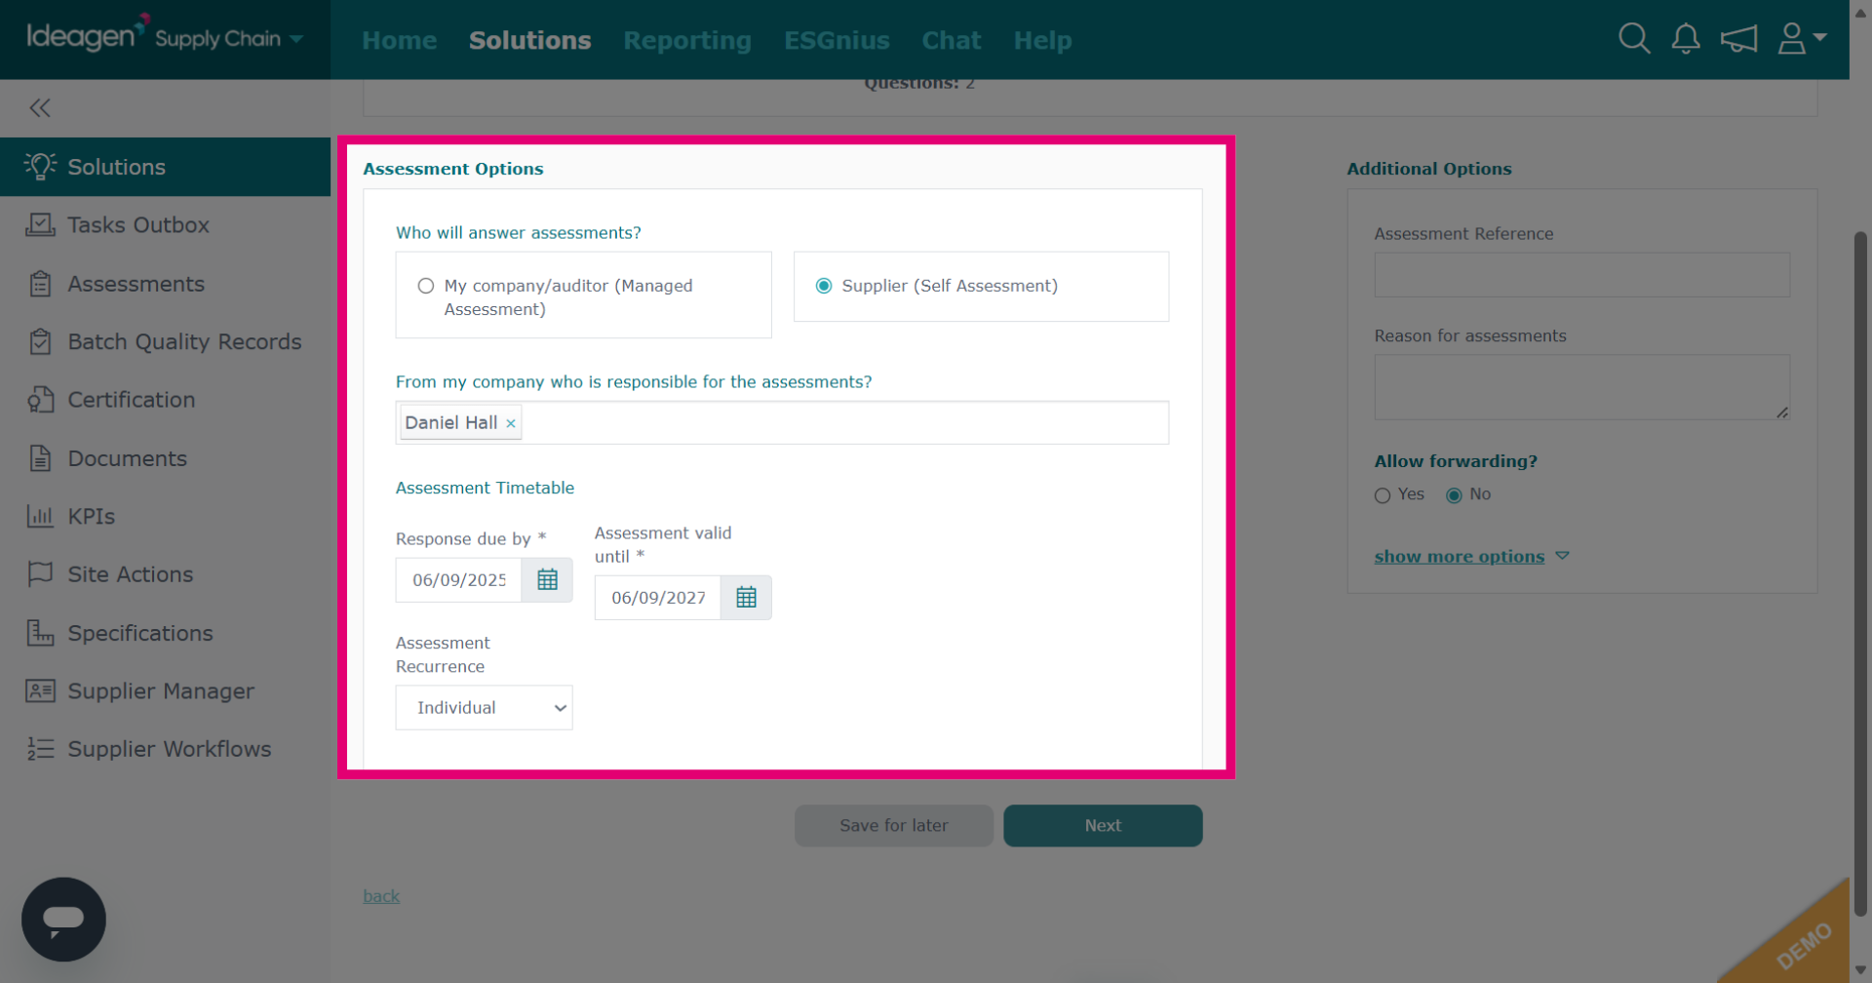1872x983 pixels.
Task: Click the back link
Action: [381, 895]
